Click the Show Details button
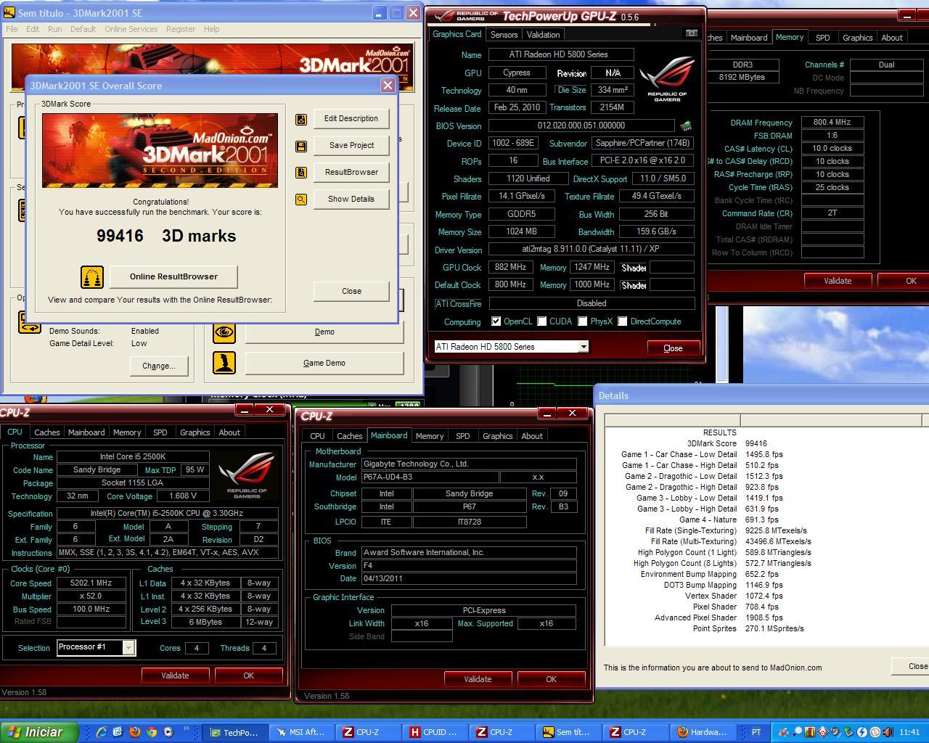The height and width of the screenshot is (743, 929). point(351,200)
